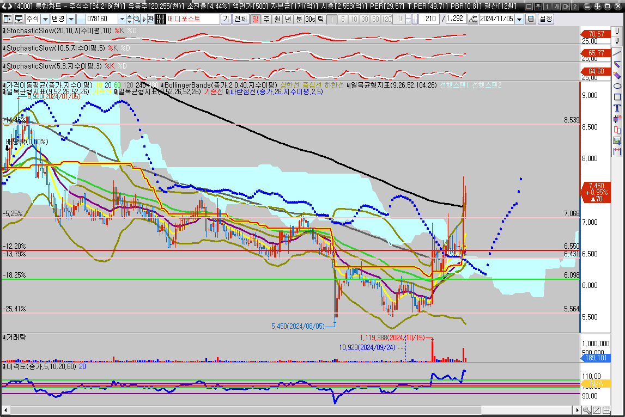Click interval button 30
This screenshot has width=625, height=417.
pos(365,19)
